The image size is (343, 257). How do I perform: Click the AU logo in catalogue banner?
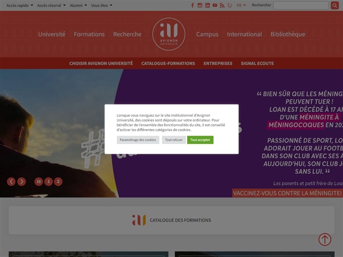pyautogui.click(x=139, y=220)
